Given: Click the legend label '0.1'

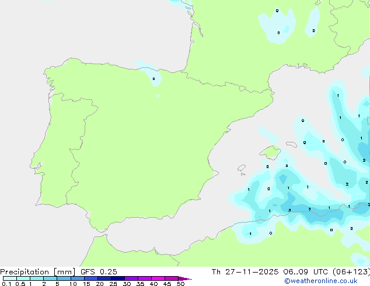Looking at the screenshot, I should (6, 284).
